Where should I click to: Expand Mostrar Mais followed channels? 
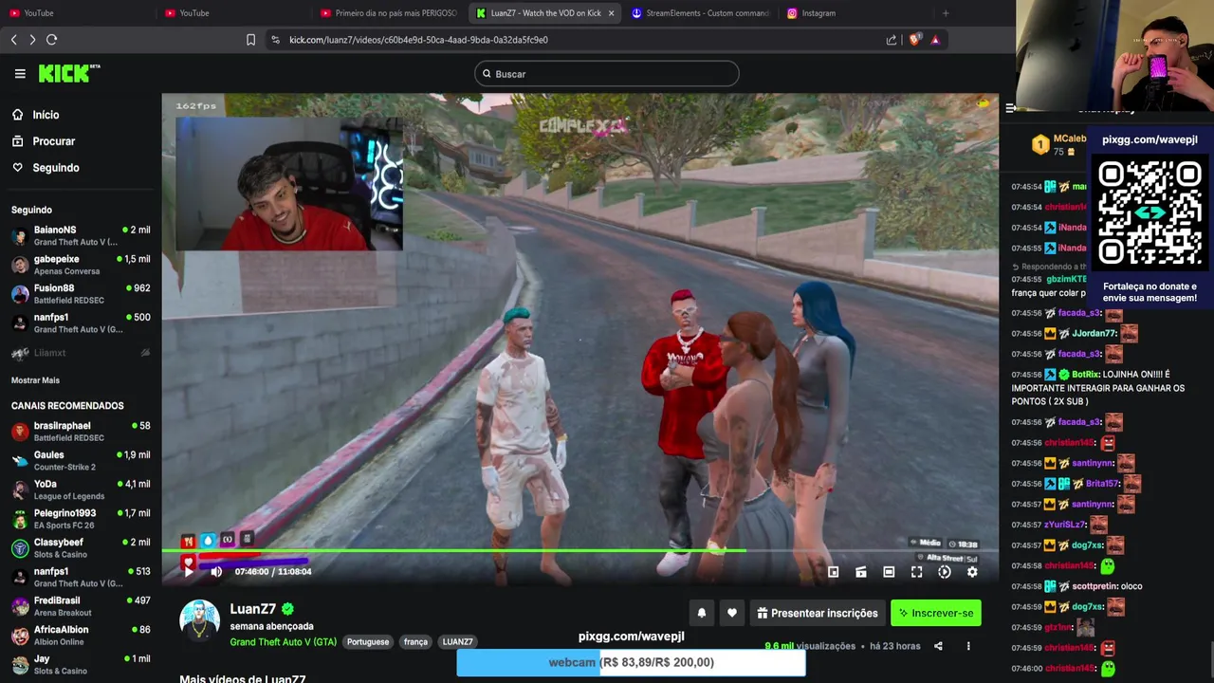(x=35, y=380)
